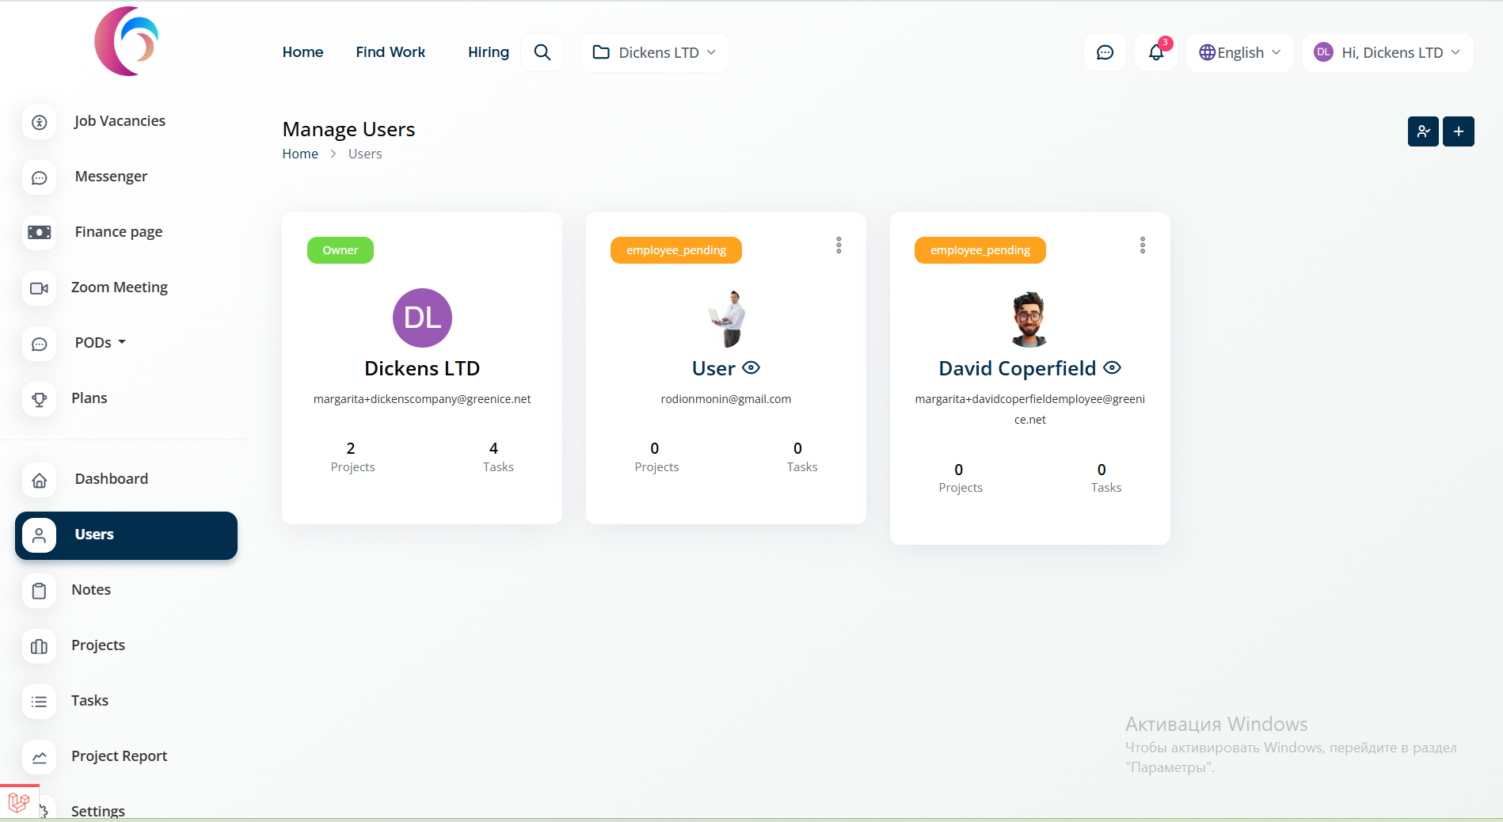
Task: Expand the Dickens LTD workspace dropdown
Action: (654, 52)
